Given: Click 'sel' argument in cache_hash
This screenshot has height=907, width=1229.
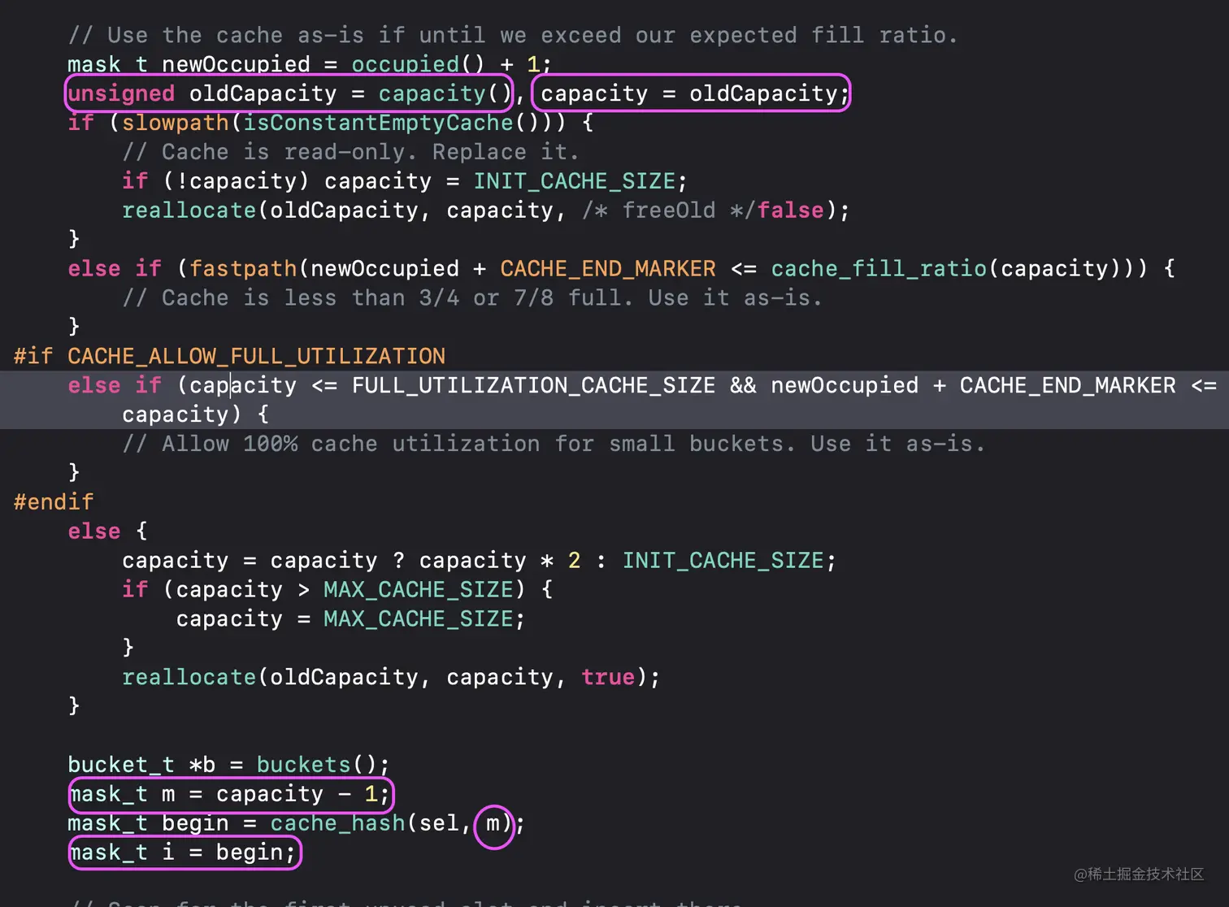Looking at the screenshot, I should click(x=439, y=823).
